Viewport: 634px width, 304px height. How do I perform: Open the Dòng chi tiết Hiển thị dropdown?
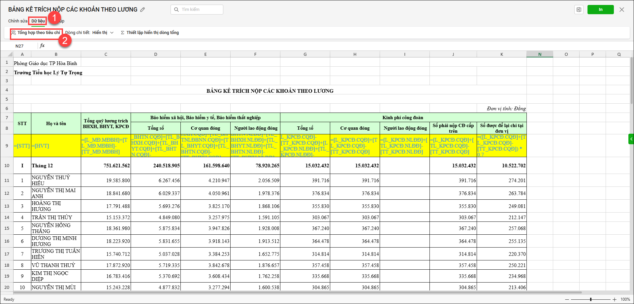point(103,33)
